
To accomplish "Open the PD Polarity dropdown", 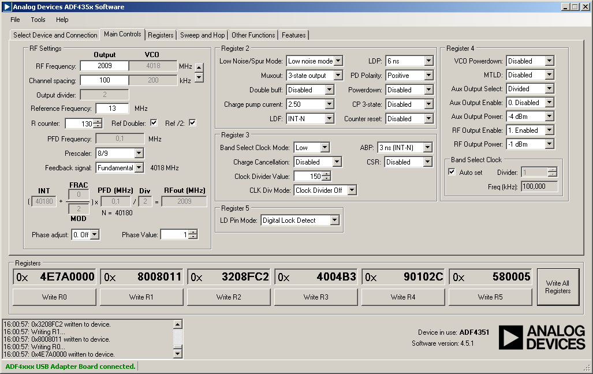I will coord(428,75).
